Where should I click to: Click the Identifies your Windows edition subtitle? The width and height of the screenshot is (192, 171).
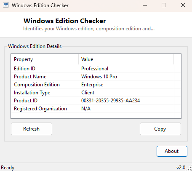pyautogui.click(x=89, y=29)
